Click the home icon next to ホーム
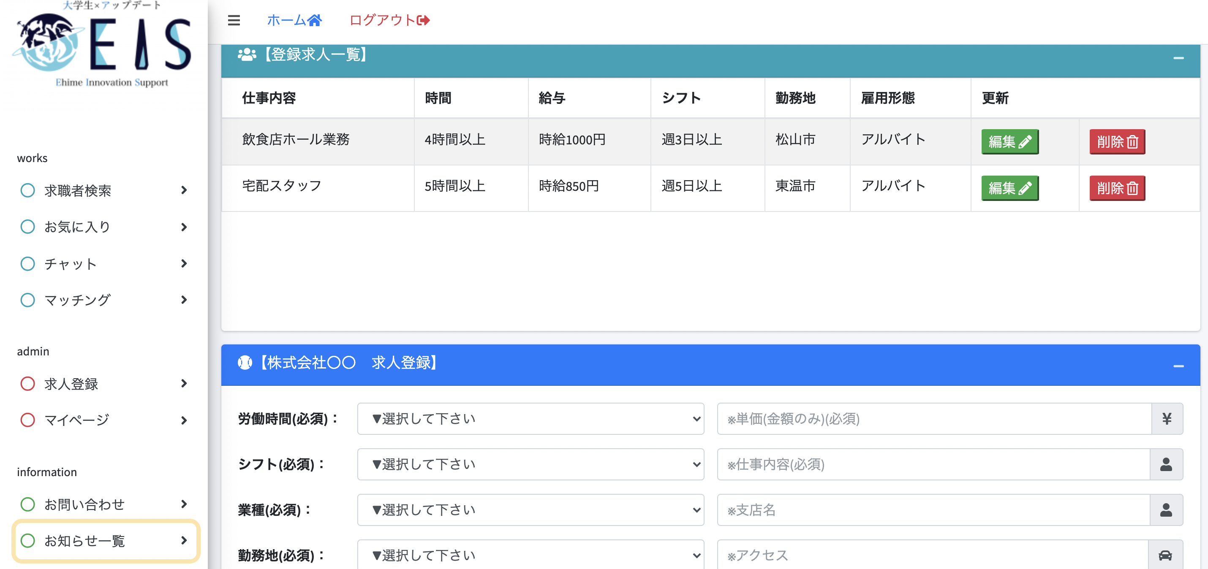Viewport: 1208px width, 569px height. tap(315, 20)
